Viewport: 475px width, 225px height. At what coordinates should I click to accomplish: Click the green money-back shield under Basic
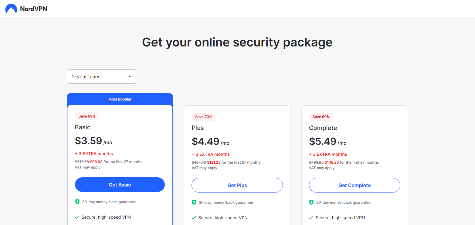click(x=77, y=202)
